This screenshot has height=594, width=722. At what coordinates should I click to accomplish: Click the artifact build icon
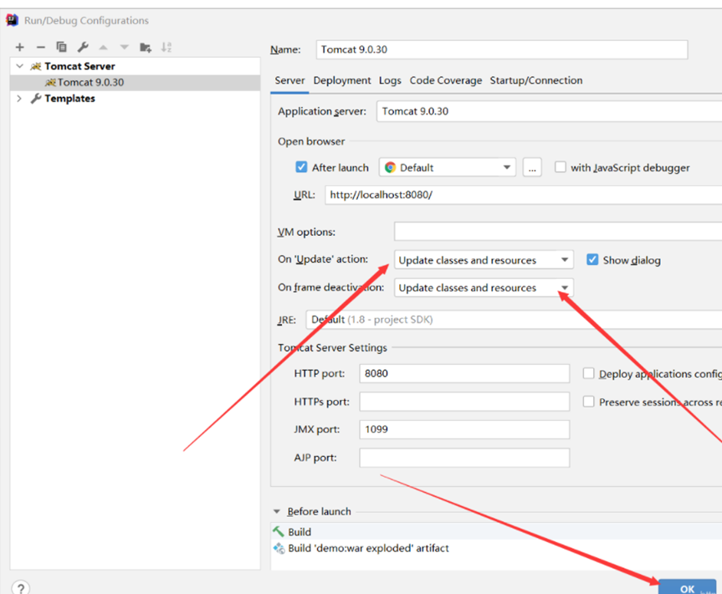pos(279,548)
